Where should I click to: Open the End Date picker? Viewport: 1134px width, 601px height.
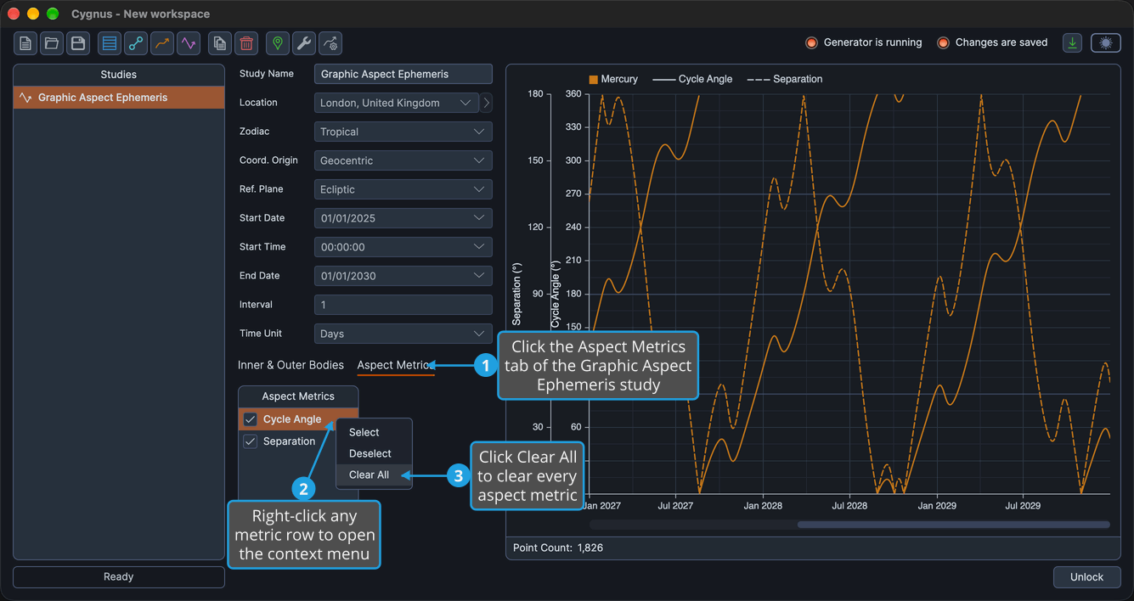pos(403,276)
